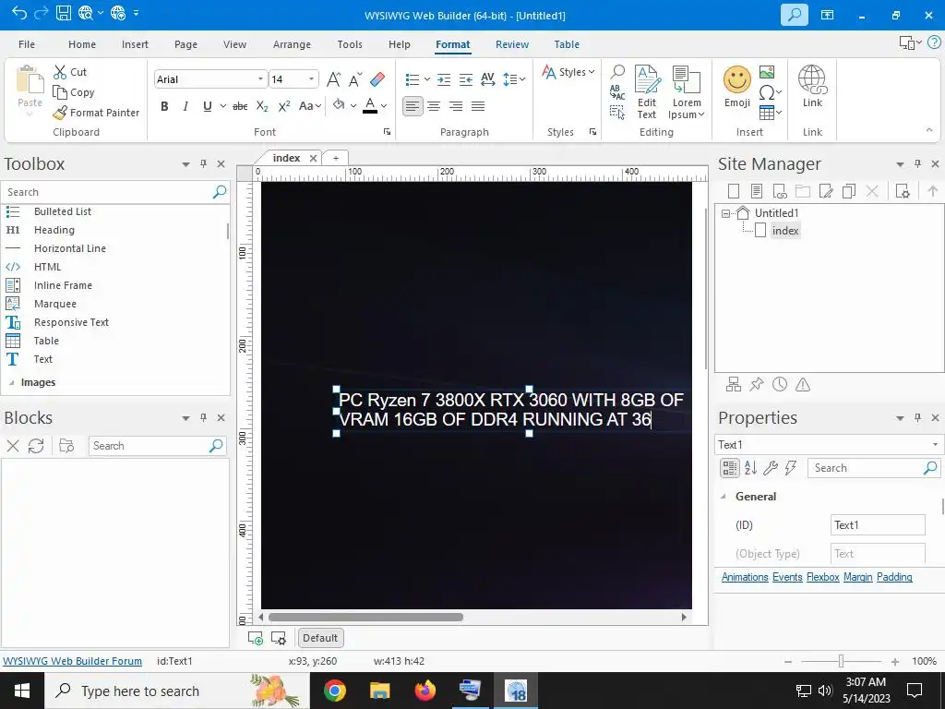The image size is (945, 709).
Task: Open WYSIWYG Web Builder Forum link
Action: 72,661
